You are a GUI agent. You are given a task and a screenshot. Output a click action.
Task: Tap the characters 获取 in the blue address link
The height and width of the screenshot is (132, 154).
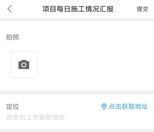click(128, 106)
